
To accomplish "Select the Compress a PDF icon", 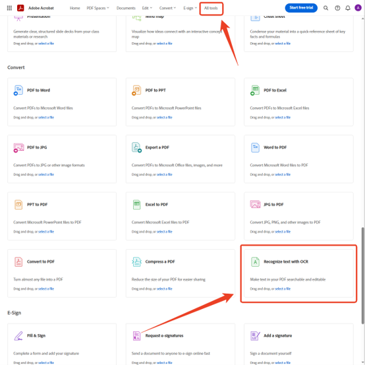I will [x=136, y=262].
